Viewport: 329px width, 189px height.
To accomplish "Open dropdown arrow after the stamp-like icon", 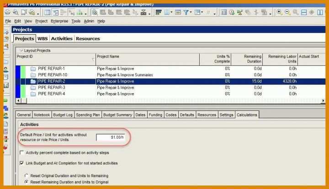I will point(149,14).
